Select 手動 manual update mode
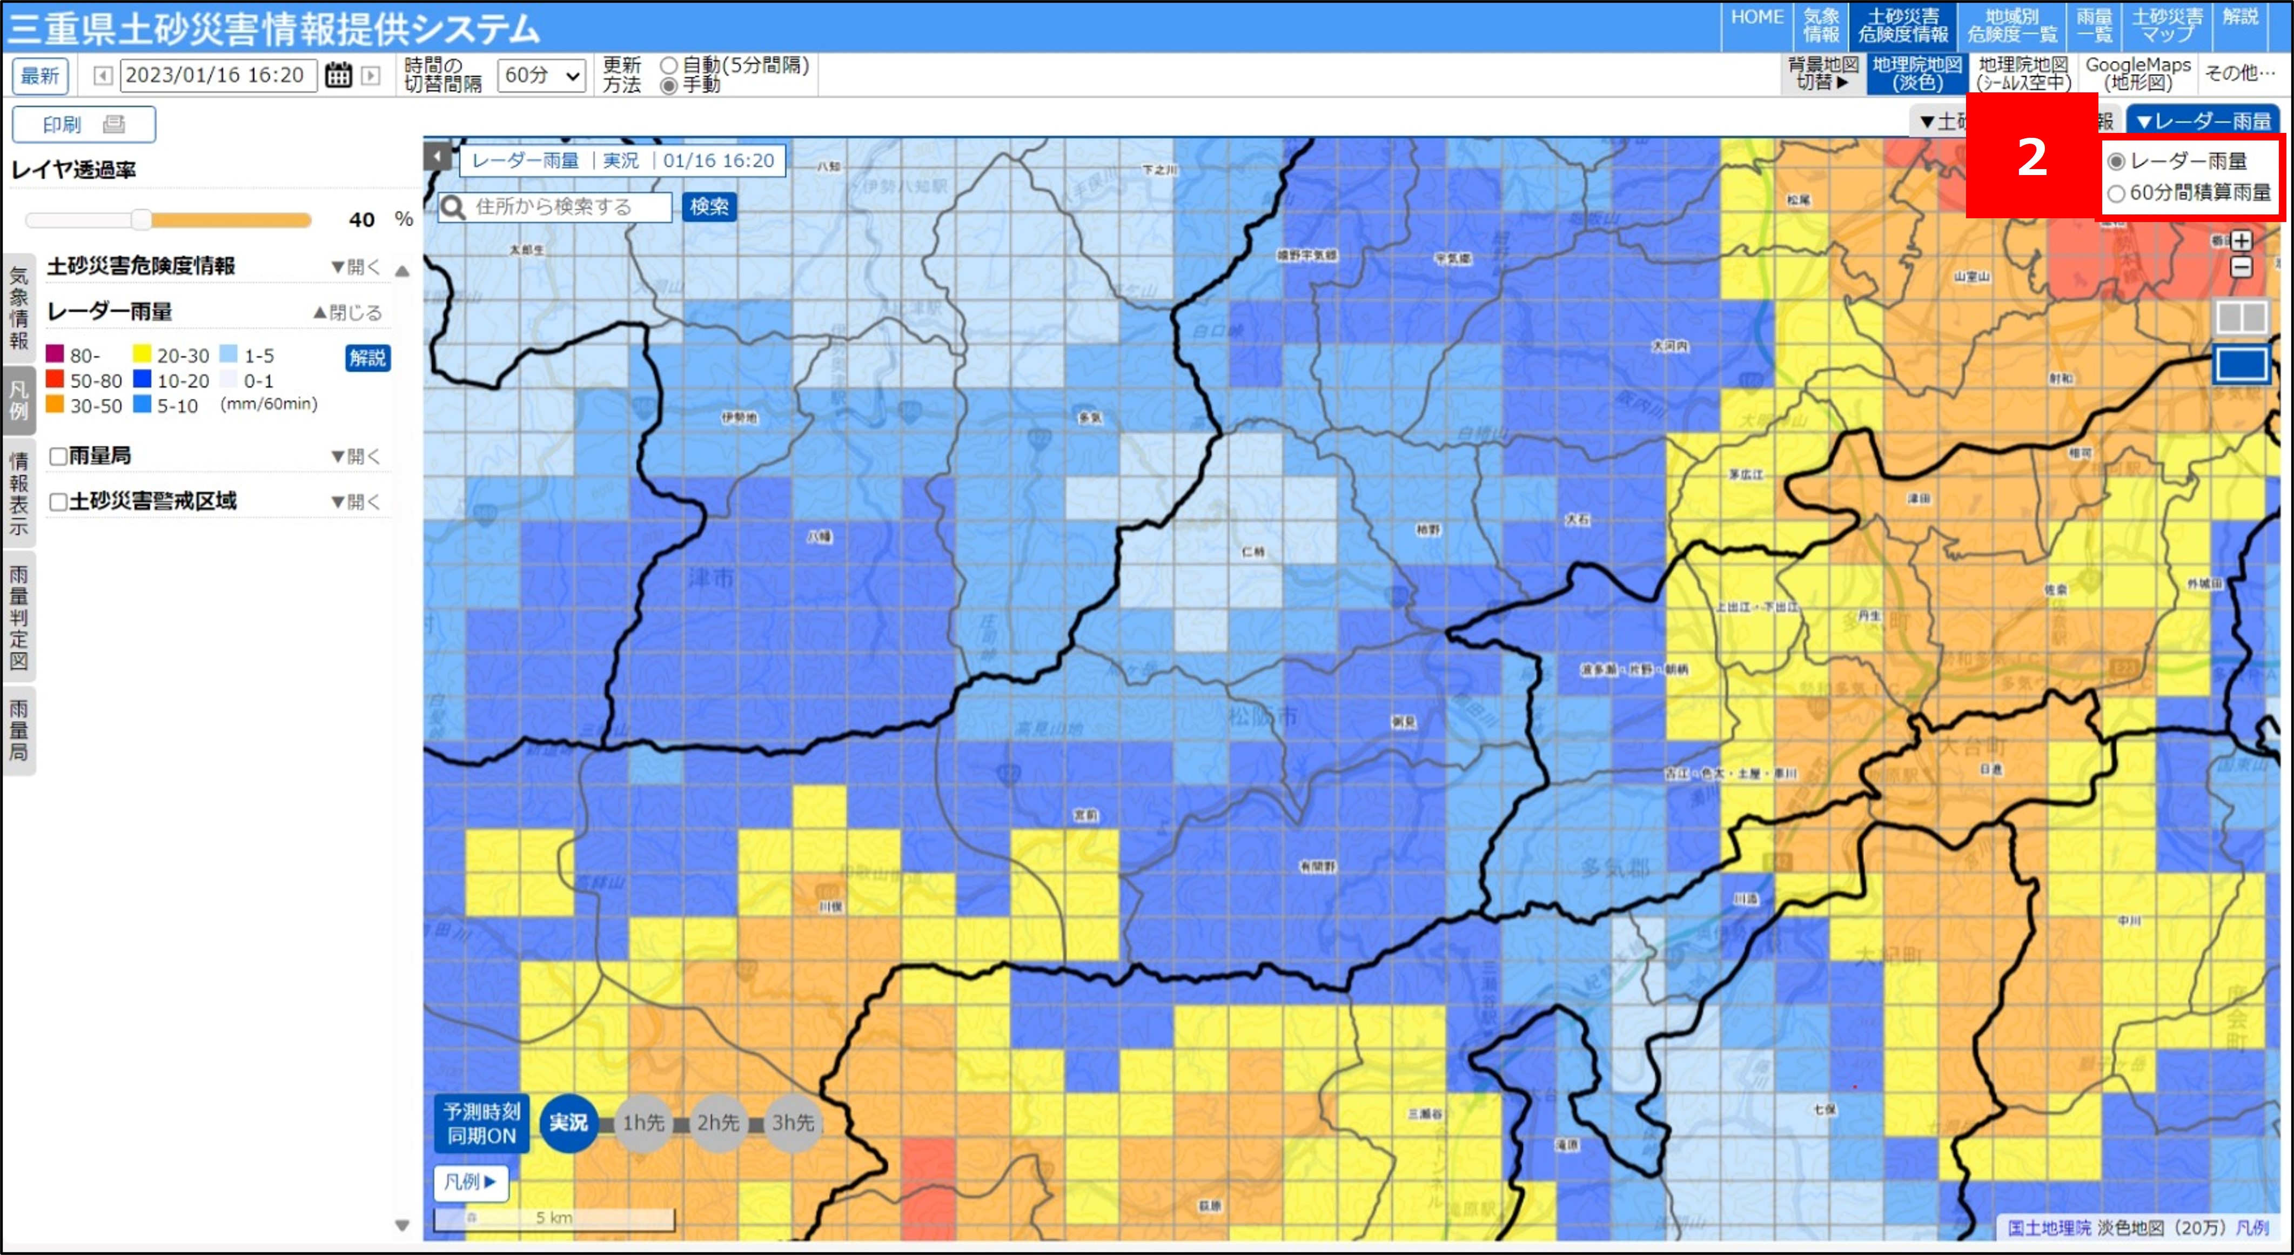 click(x=669, y=85)
